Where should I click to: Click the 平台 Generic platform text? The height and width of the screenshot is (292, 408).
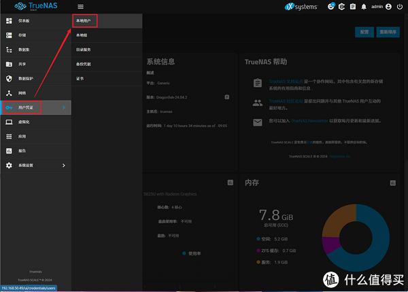(158, 83)
